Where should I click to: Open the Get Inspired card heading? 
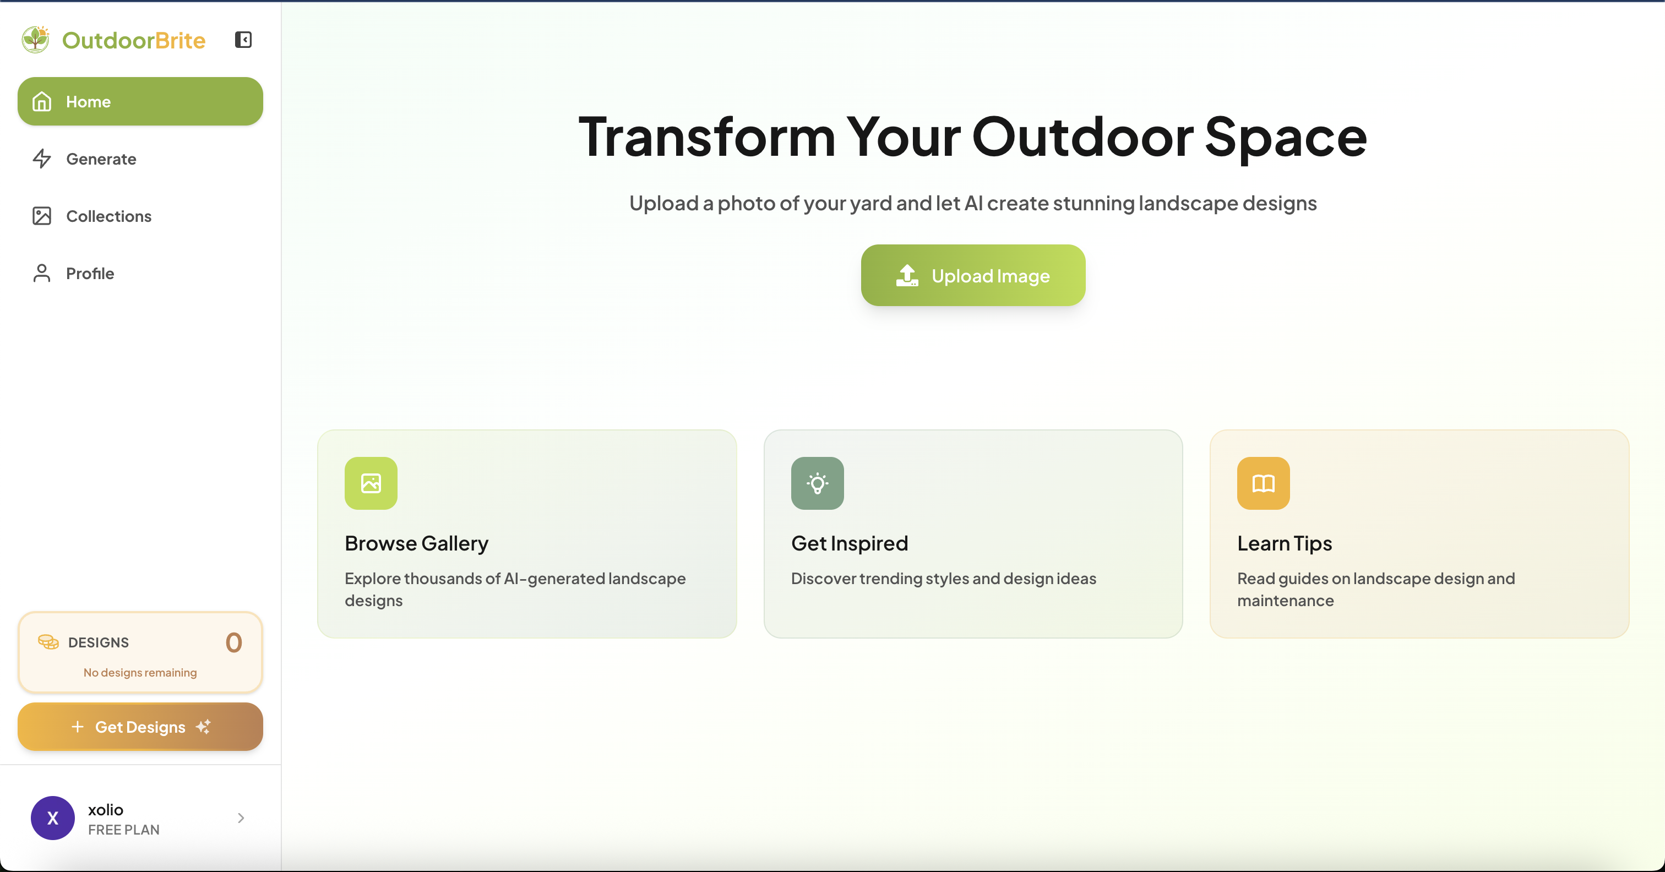point(850,544)
